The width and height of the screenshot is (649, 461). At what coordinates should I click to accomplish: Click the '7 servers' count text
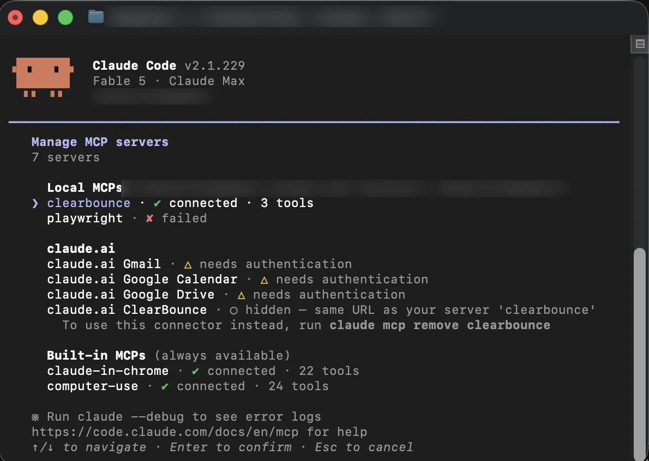tap(66, 157)
